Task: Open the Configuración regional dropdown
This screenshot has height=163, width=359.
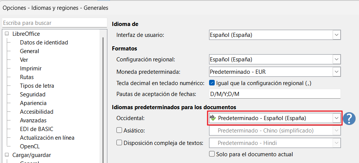Action: tap(336, 59)
